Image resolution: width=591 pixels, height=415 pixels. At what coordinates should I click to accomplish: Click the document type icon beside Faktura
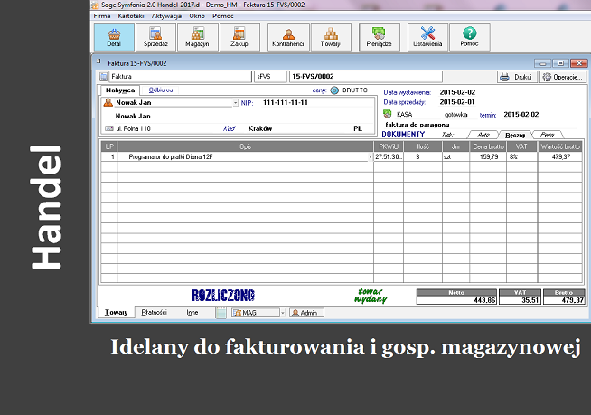(103, 77)
